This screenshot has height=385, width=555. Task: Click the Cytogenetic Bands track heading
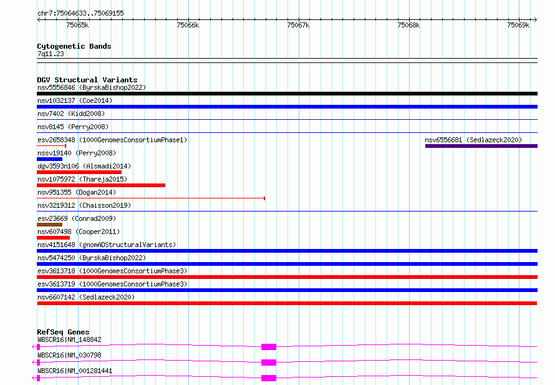[x=74, y=46]
